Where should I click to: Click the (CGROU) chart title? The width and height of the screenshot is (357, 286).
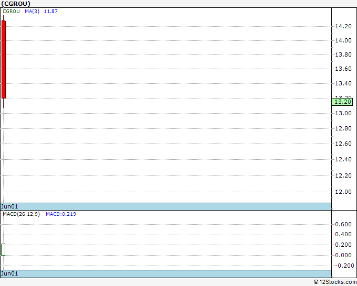[16, 4]
